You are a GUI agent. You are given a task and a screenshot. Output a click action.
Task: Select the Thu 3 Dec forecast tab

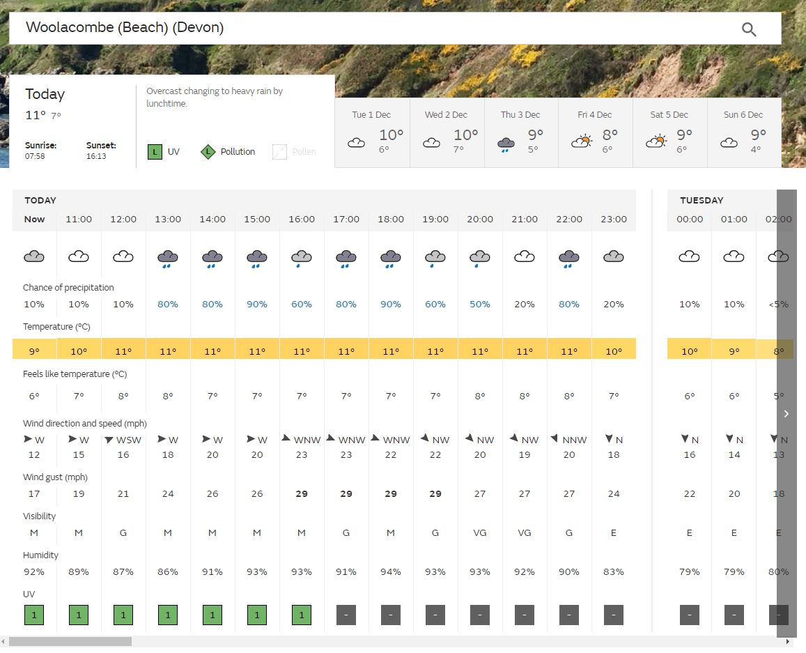(x=520, y=133)
